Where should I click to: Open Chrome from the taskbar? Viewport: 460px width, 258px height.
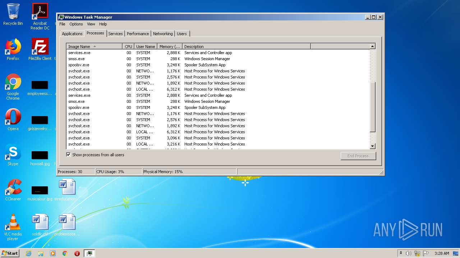tap(65, 253)
